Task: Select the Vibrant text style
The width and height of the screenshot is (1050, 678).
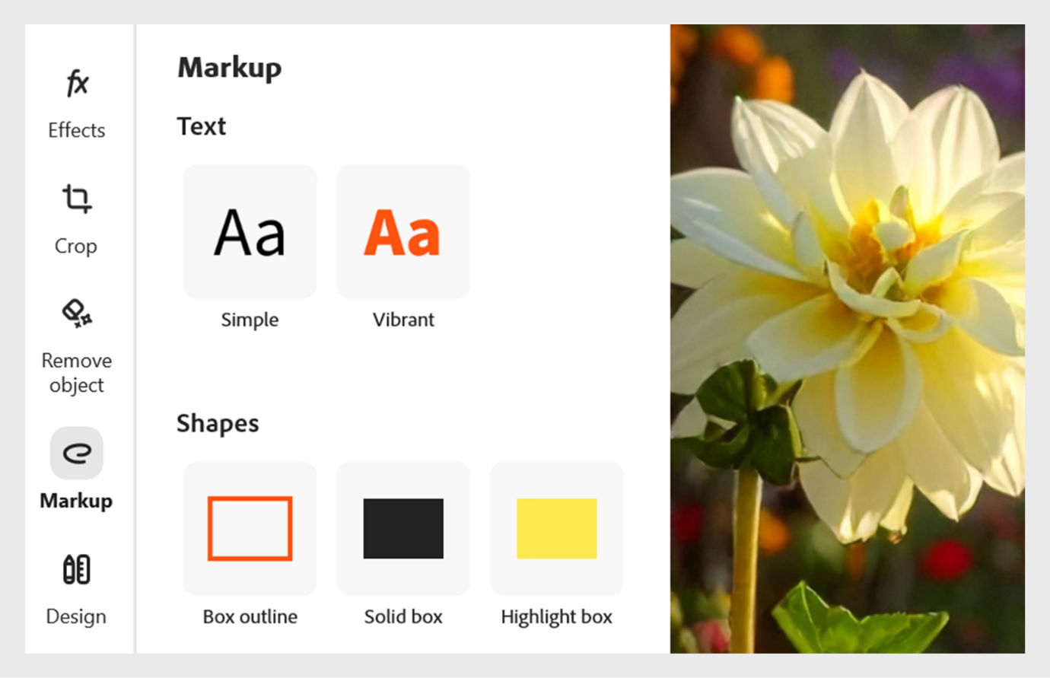Action: point(402,231)
